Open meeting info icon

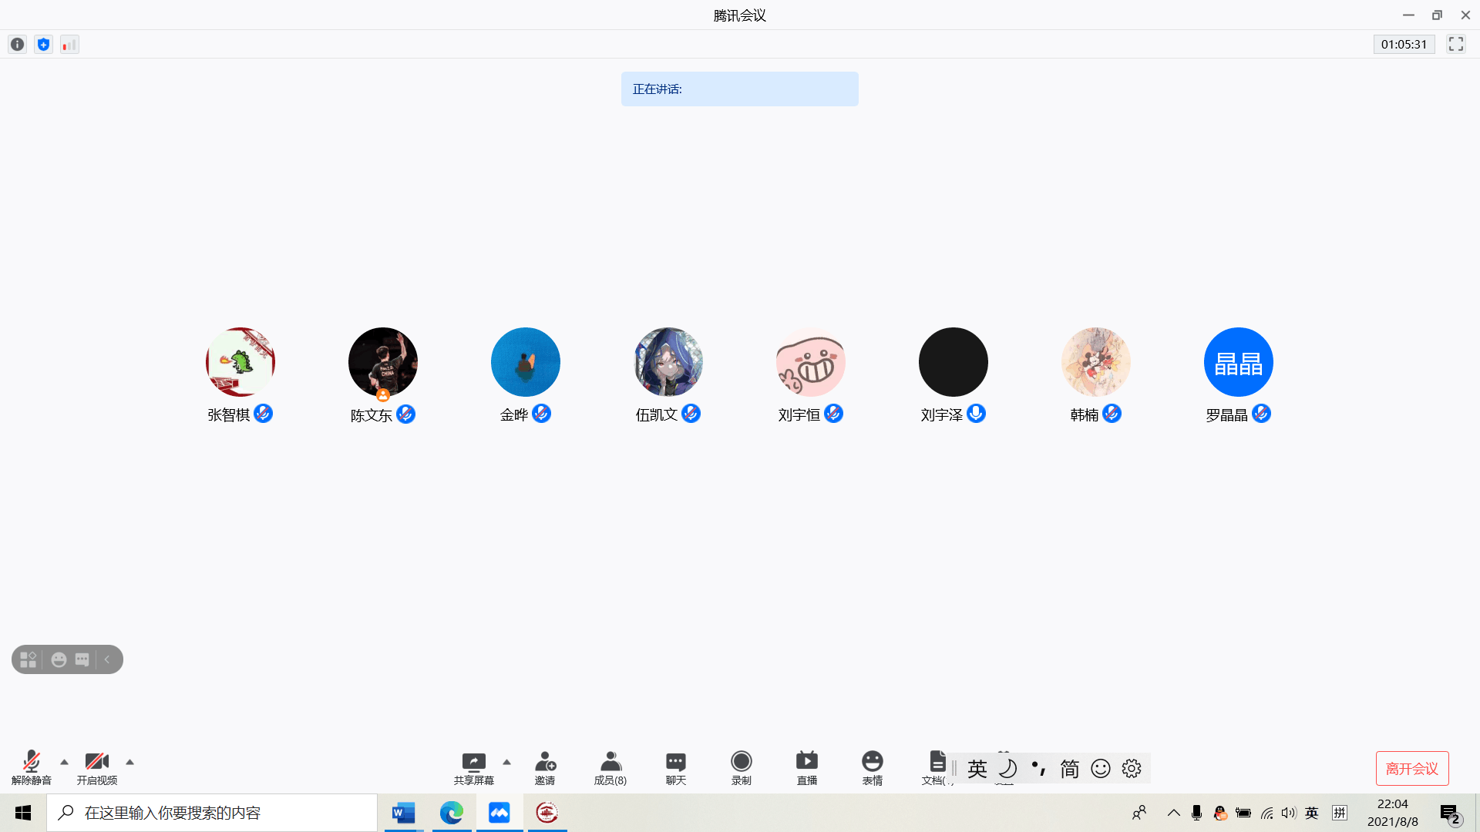(17, 45)
